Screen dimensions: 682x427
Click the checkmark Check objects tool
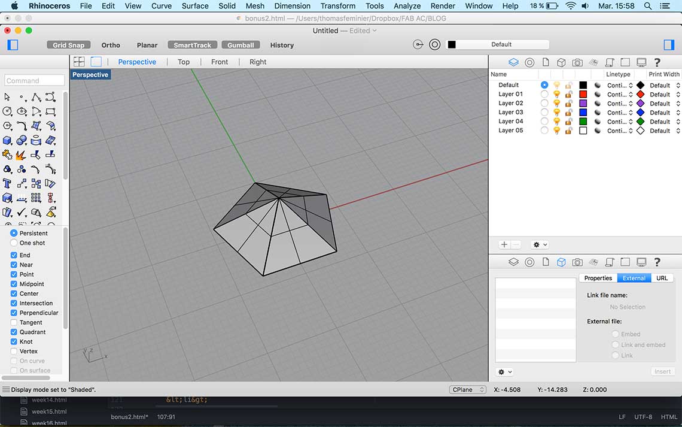coord(22,213)
